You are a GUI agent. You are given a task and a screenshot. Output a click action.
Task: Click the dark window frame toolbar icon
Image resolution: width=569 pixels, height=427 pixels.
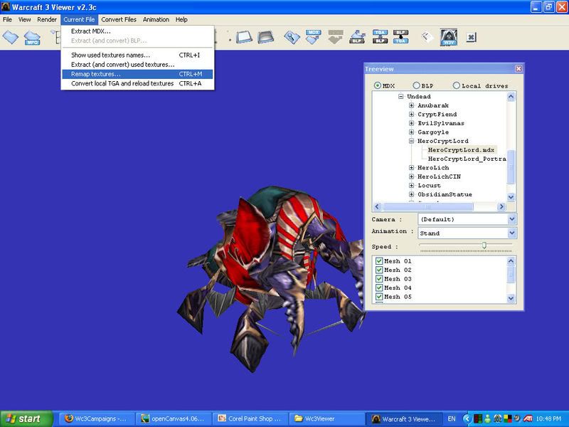[x=265, y=37]
